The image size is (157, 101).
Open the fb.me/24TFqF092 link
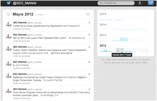pyautogui.click(x=53, y=80)
